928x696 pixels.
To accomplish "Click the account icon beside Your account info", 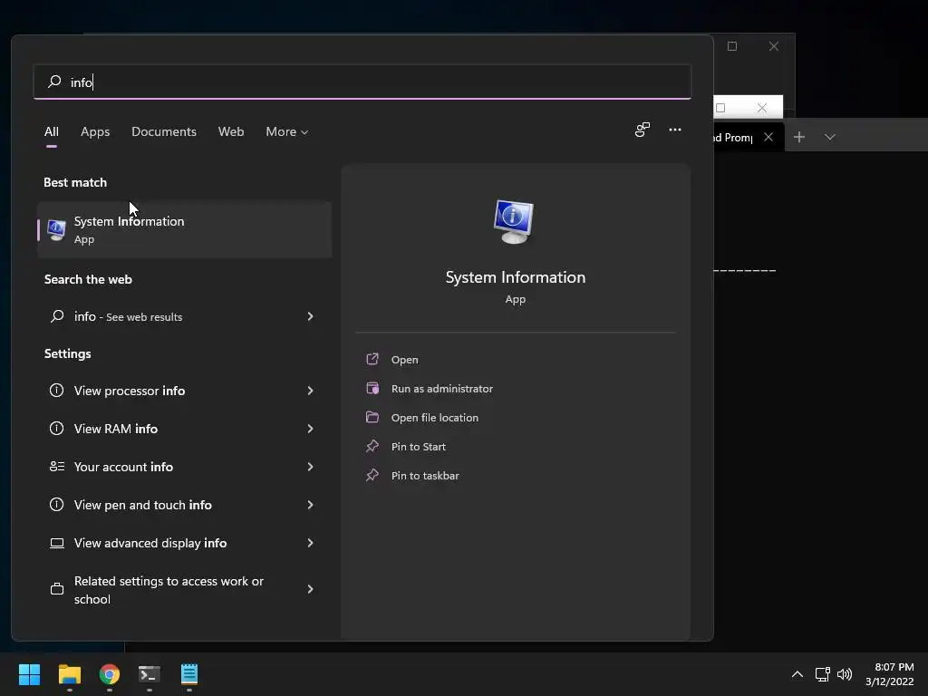I will coord(57,467).
